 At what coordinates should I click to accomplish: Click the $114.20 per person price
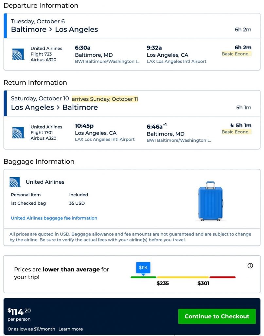19,311
